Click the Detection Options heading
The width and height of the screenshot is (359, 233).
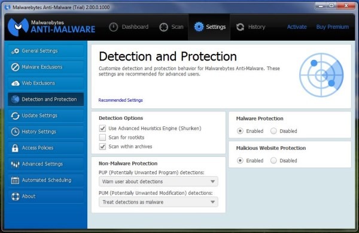[x=121, y=118]
